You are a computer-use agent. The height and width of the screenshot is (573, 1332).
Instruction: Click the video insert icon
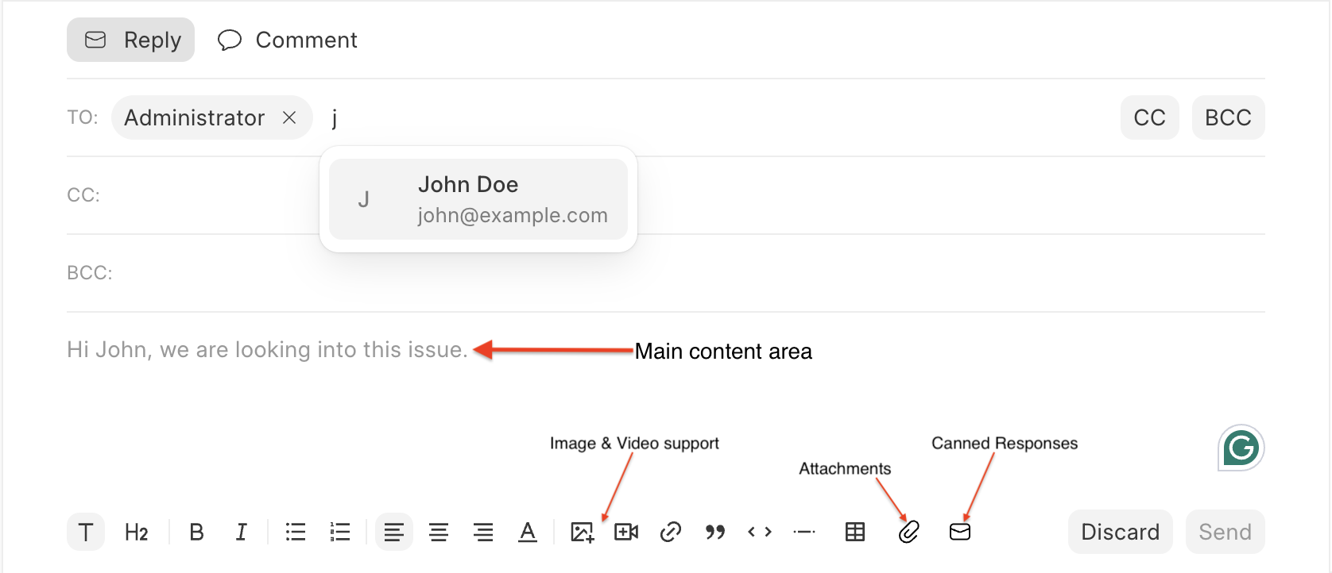(x=626, y=532)
